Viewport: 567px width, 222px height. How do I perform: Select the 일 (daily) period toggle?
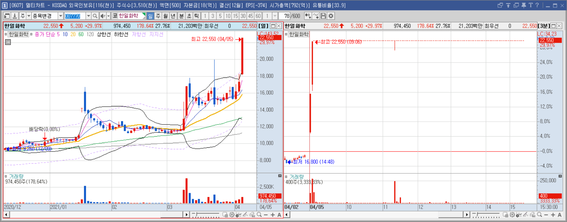click(150, 16)
